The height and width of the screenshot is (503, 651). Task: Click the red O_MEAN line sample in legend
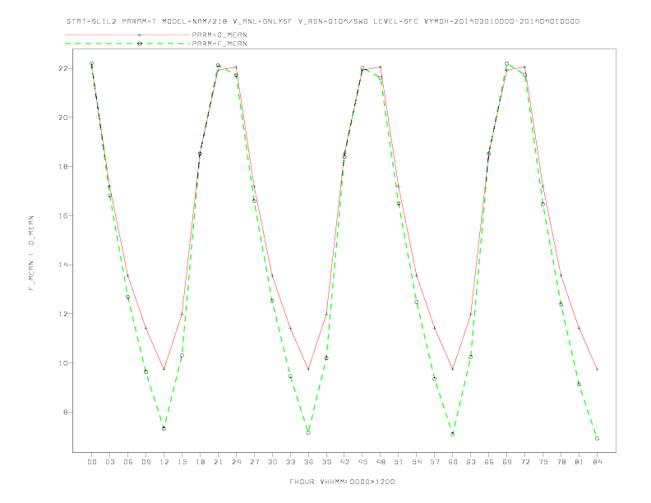(127, 35)
